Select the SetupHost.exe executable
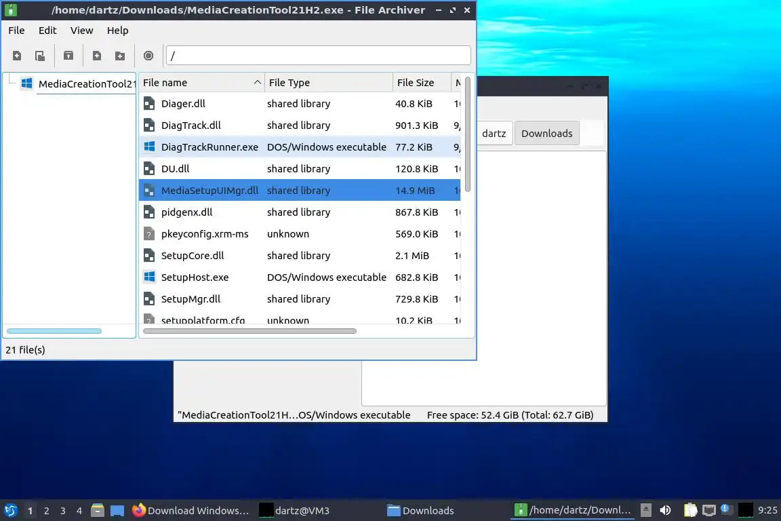 pyautogui.click(x=300, y=277)
